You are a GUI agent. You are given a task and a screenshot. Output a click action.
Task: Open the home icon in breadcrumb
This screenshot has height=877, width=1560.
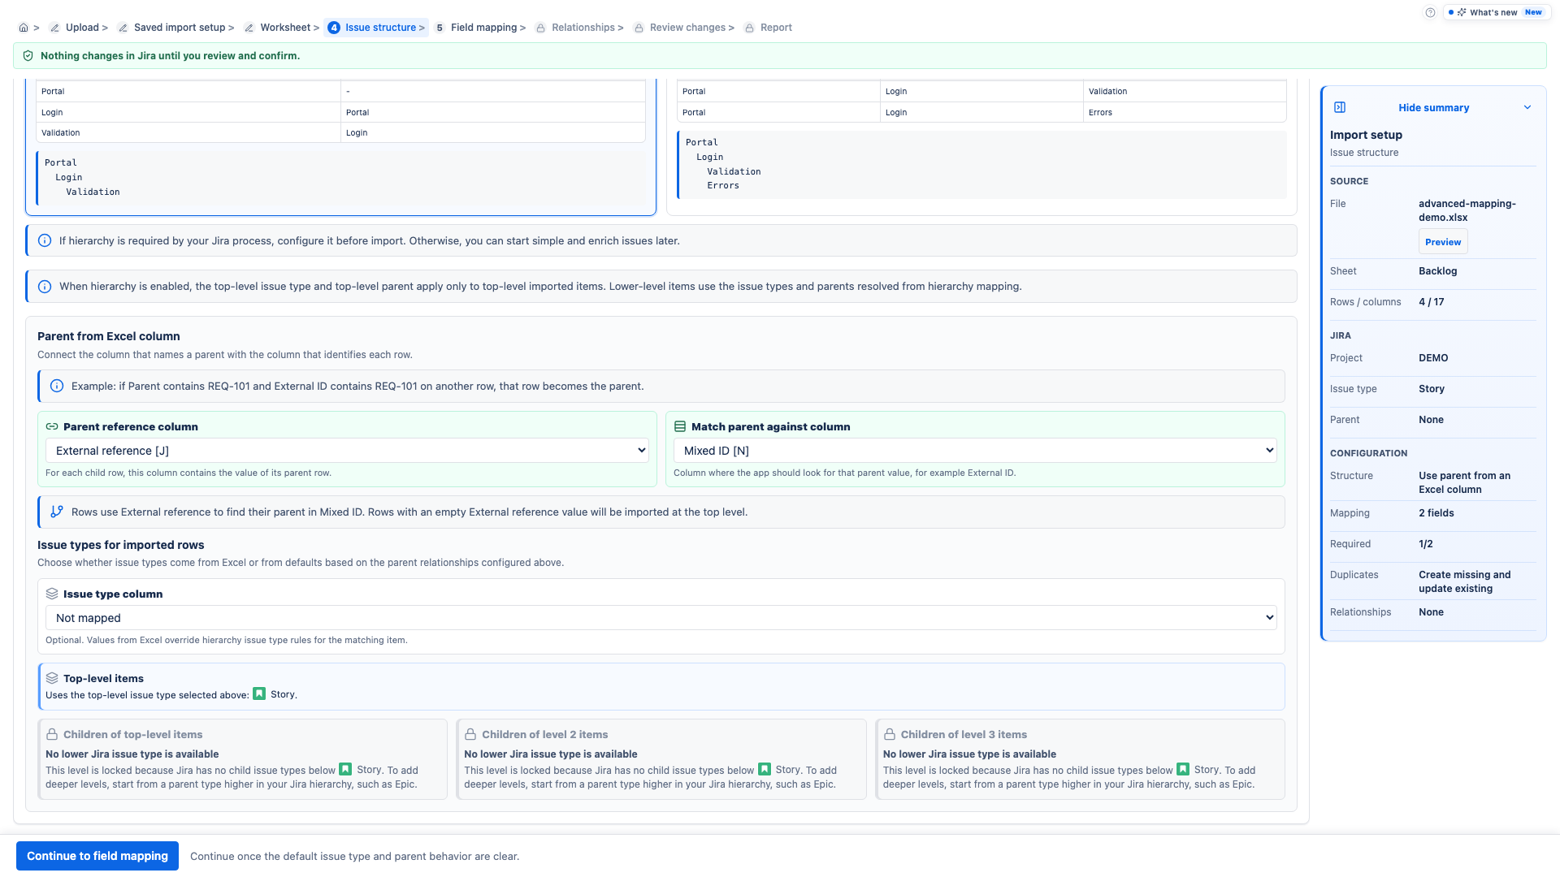pos(24,28)
